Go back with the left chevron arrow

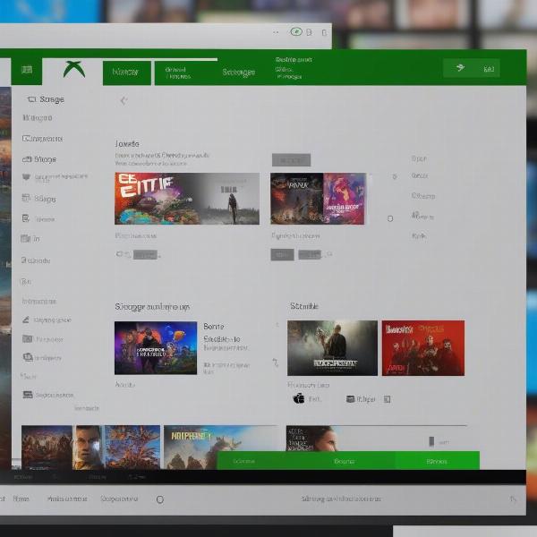click(124, 100)
